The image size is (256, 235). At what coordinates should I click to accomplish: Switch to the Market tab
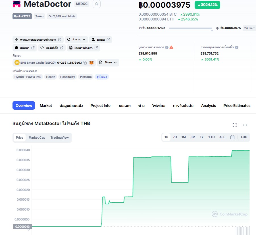(x=46, y=106)
